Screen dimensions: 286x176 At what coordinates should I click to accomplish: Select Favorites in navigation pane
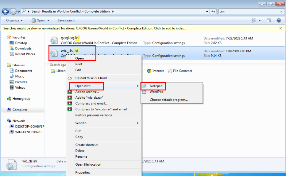pyautogui.click(x=19, y=37)
